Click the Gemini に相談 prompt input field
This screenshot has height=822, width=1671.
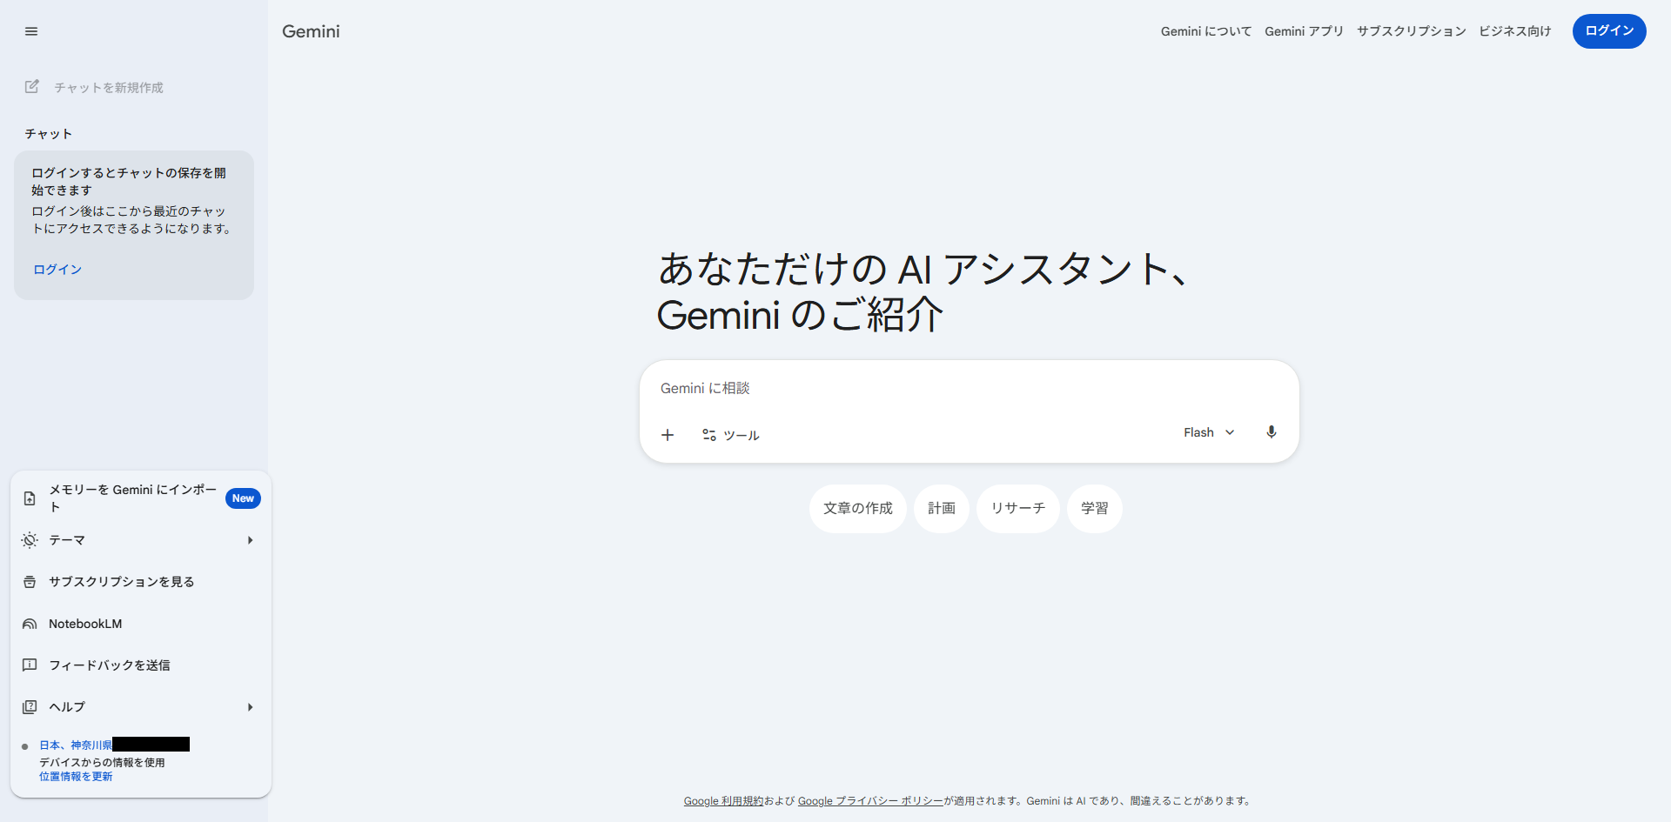(969, 389)
